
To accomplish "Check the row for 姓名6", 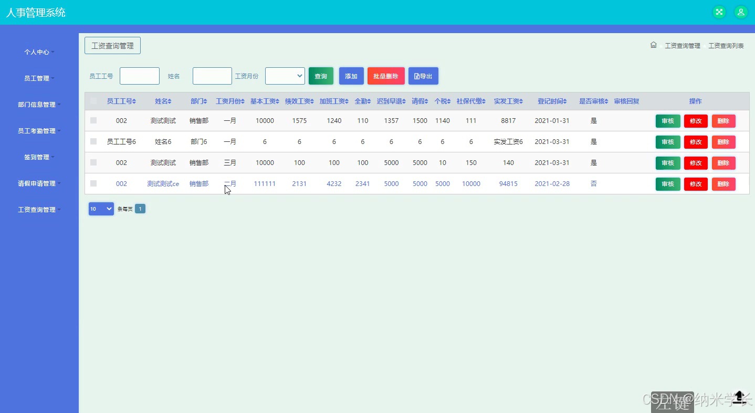I will pos(93,141).
